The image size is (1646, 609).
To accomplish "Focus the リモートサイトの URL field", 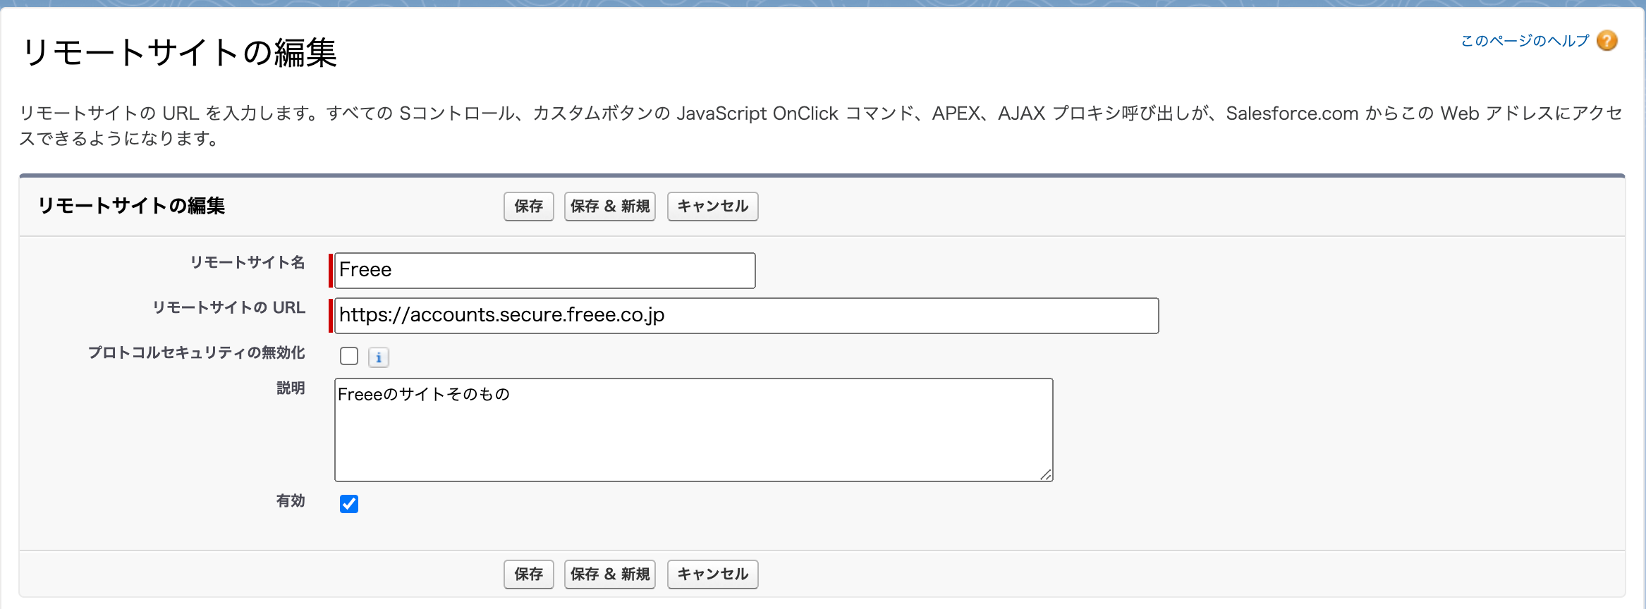I will click(x=747, y=316).
